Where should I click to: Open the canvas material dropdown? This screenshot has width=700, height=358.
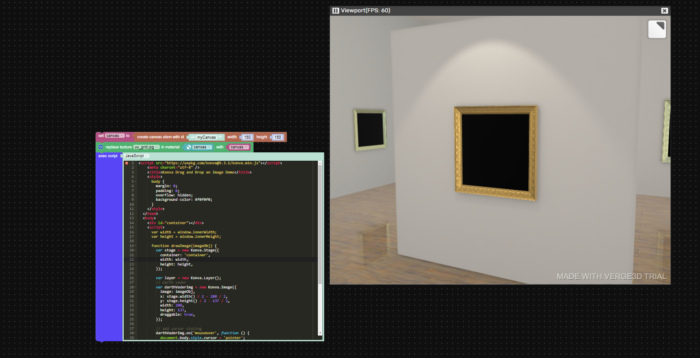(202, 147)
